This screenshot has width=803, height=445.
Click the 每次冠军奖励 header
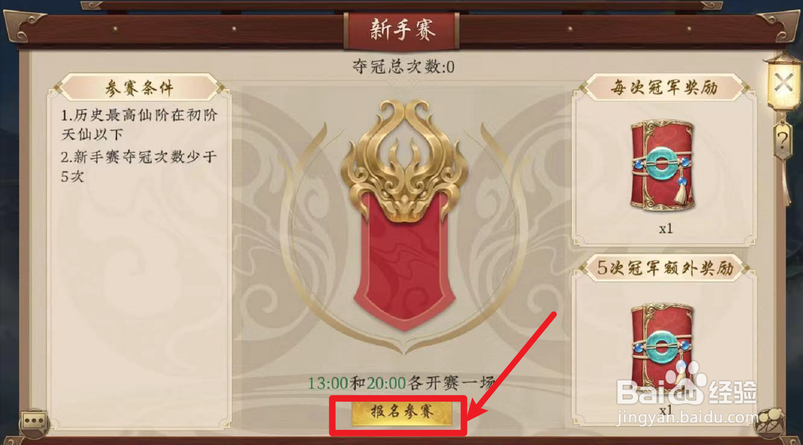point(664,88)
